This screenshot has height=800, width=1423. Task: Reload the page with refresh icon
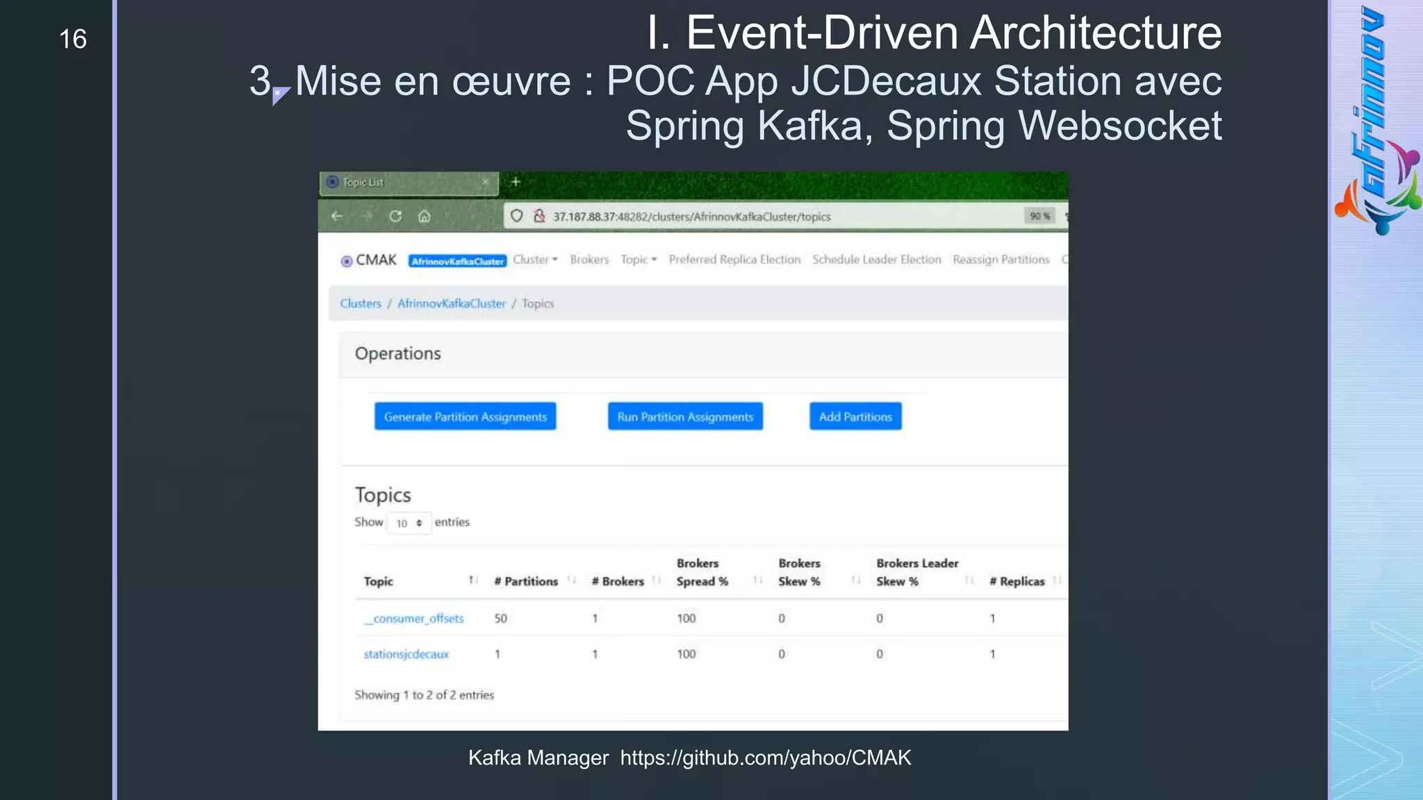[395, 216]
